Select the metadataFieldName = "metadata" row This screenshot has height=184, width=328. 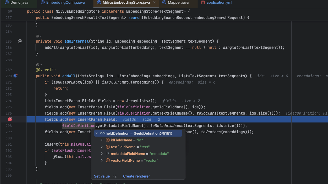tap(138, 154)
